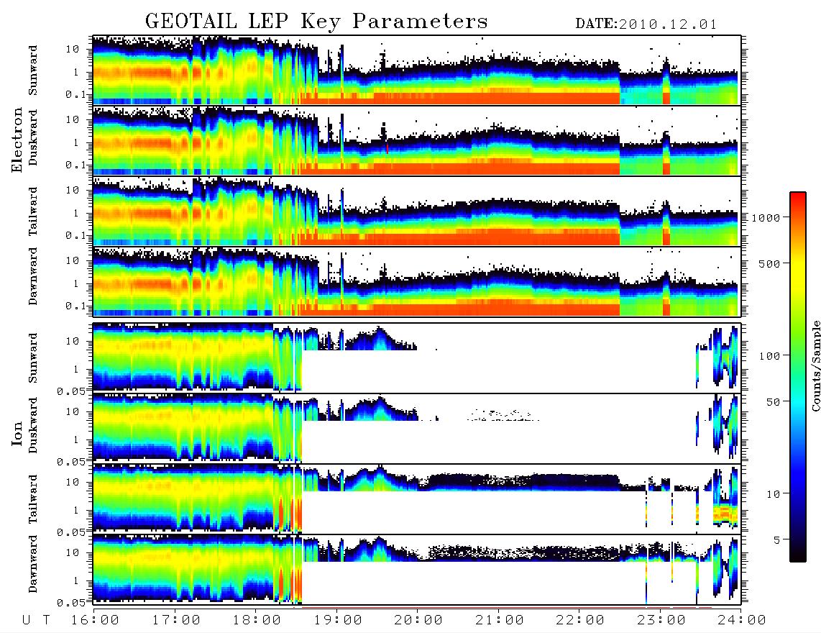821x633 pixels.
Task: Click the Counts/Sample colorbar label
Action: (x=815, y=365)
